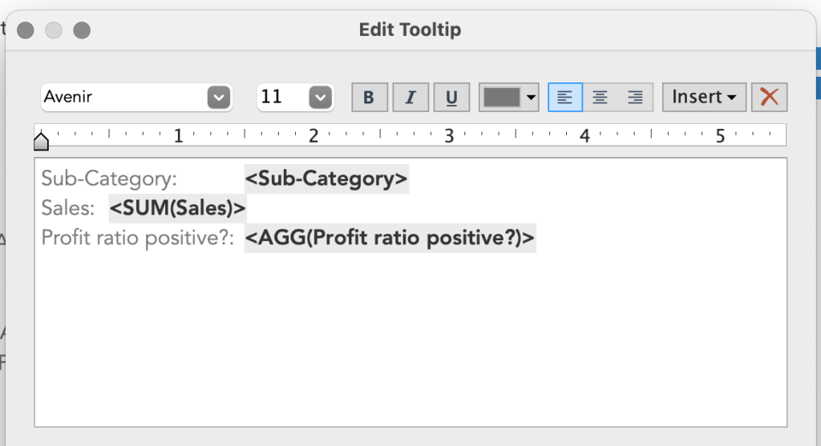This screenshot has height=446, width=821.
Task: Click the ruler at the 3 mark
Action: pyautogui.click(x=449, y=136)
